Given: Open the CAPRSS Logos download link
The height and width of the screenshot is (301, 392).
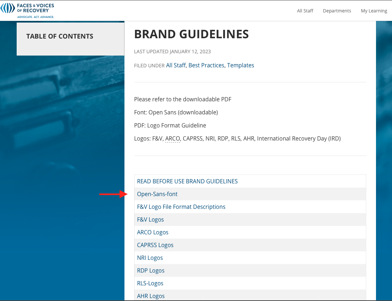Looking at the screenshot, I should tap(155, 245).
